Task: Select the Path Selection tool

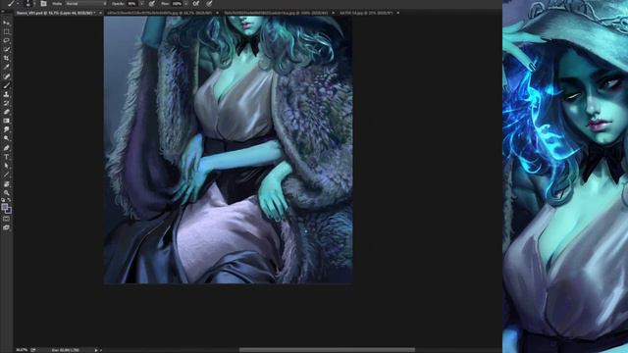Action: 7,166
